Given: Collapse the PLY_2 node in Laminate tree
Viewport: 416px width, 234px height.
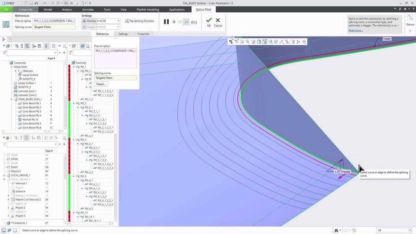Looking at the screenshot, I should pyautogui.click(x=74, y=103).
